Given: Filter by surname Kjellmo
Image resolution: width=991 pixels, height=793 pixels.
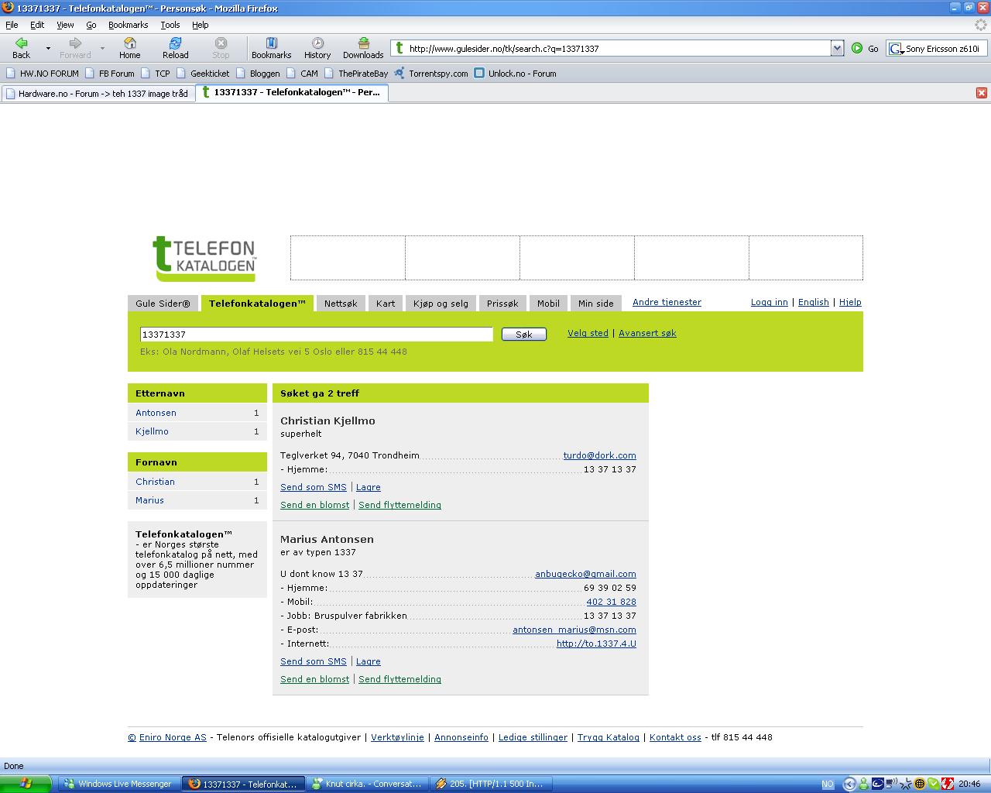Looking at the screenshot, I should click(x=152, y=431).
